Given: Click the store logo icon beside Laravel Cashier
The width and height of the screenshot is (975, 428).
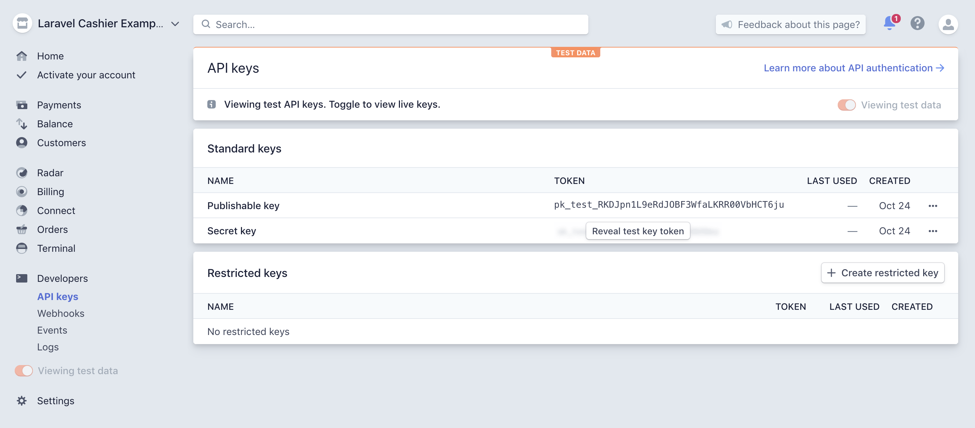Looking at the screenshot, I should point(22,23).
